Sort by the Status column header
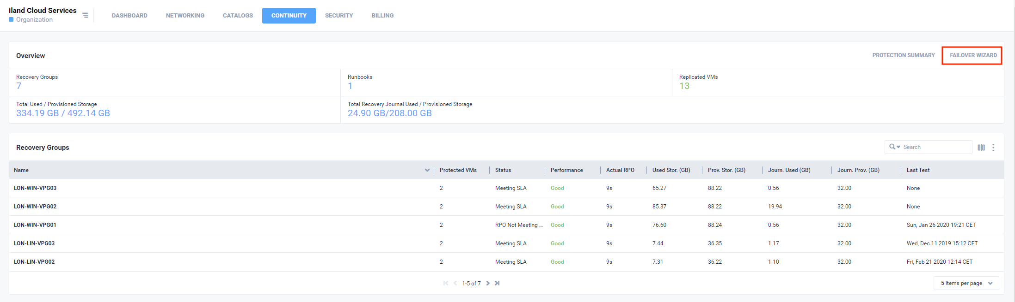The image size is (1015, 302). tap(503, 170)
